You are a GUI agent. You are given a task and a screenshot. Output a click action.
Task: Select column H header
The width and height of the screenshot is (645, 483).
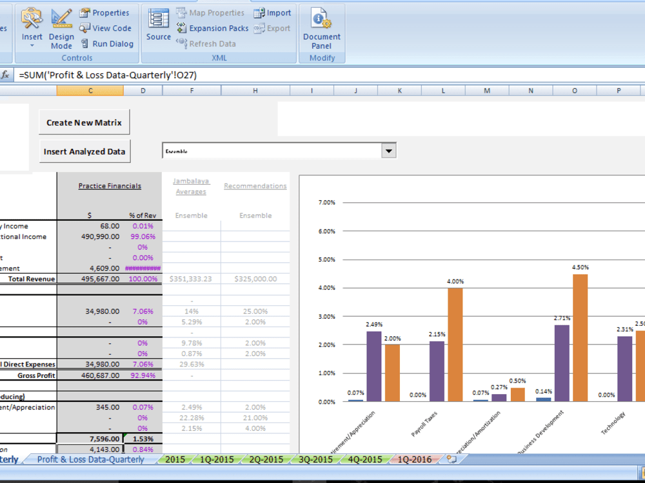coord(255,90)
